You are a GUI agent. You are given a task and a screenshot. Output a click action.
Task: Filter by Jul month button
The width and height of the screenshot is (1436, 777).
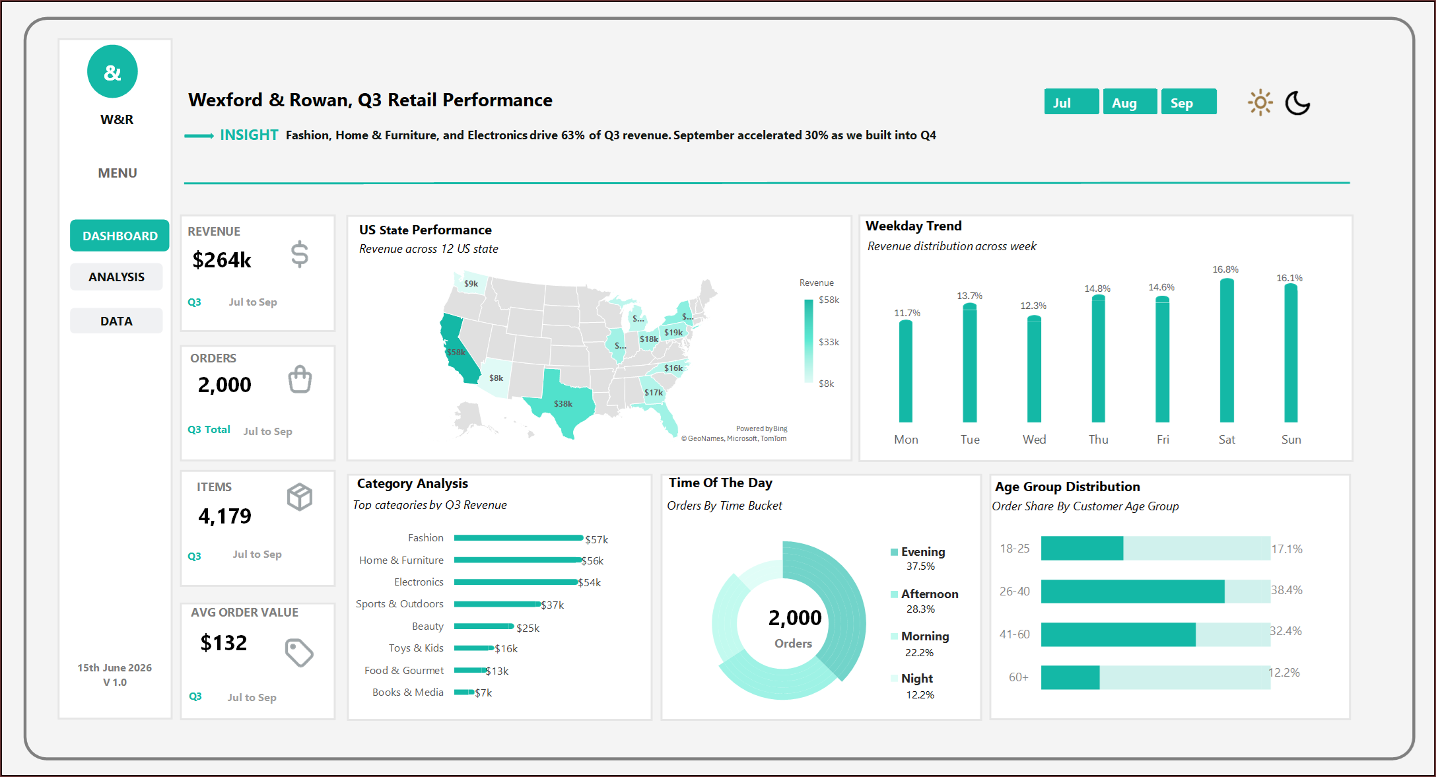1072,102
